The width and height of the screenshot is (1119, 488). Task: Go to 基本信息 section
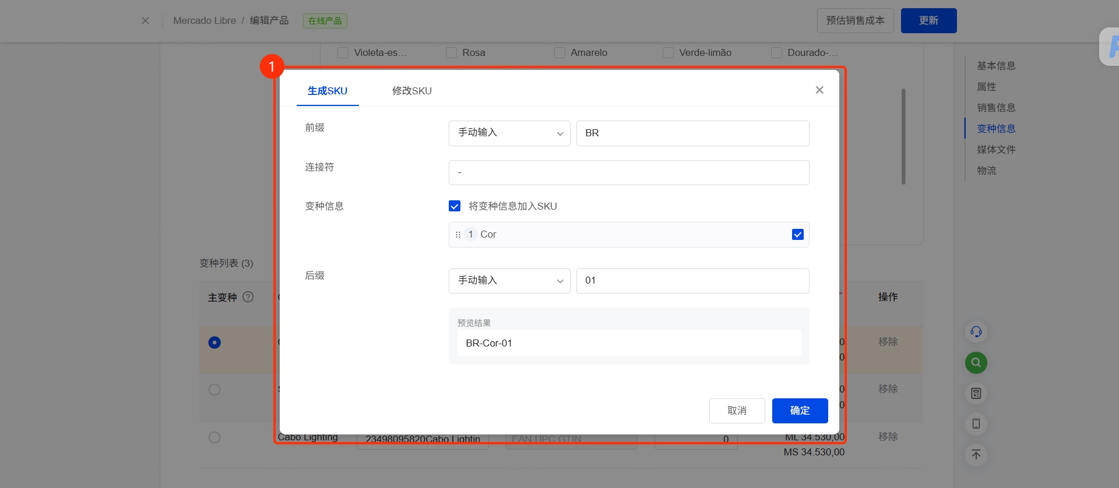coord(996,66)
